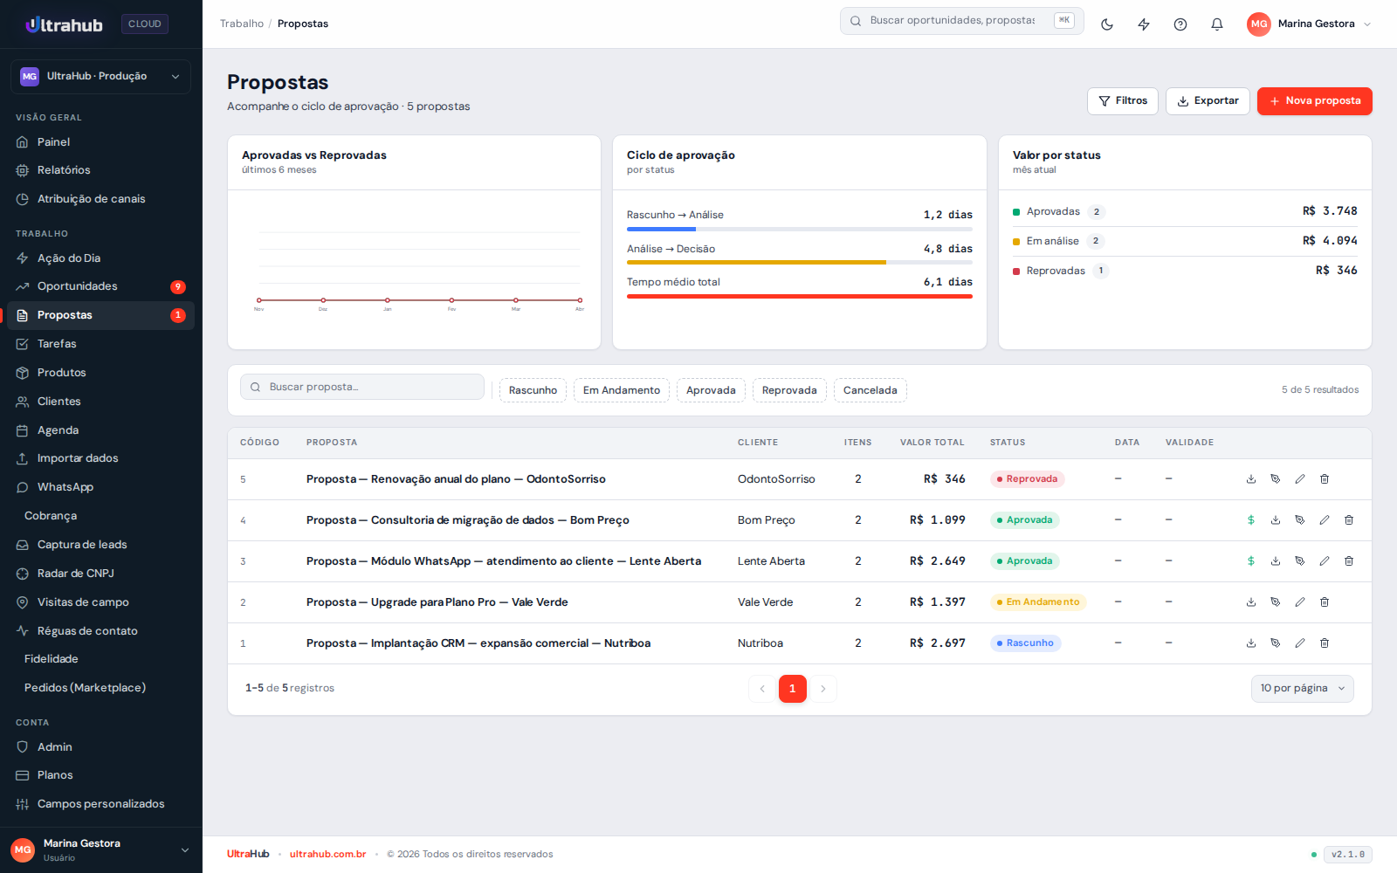Toggle the Aprovada filter chip
Image resolution: width=1397 pixels, height=873 pixels.
[711, 390]
